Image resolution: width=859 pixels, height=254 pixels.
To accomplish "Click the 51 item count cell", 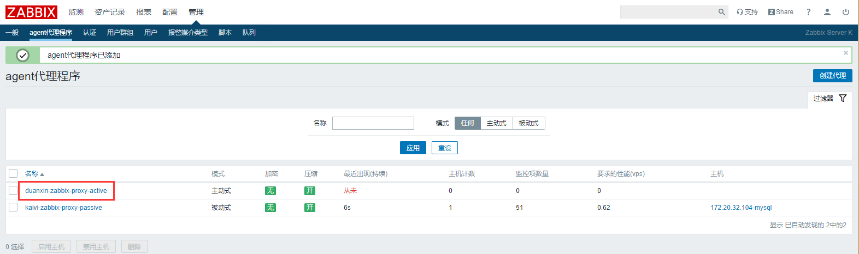I will (x=519, y=208).
